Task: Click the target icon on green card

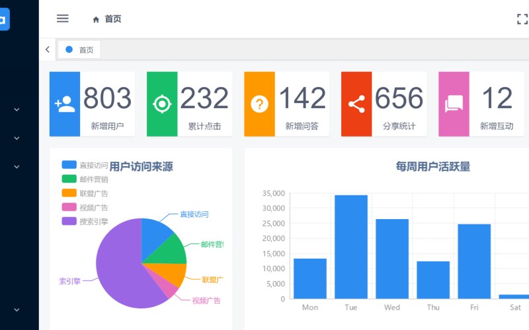Action: (x=162, y=104)
